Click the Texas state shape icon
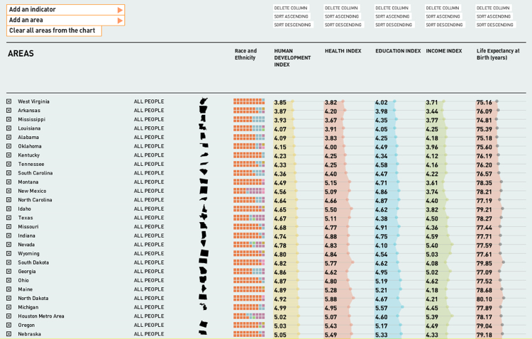This screenshot has height=339, width=532. click(x=204, y=218)
